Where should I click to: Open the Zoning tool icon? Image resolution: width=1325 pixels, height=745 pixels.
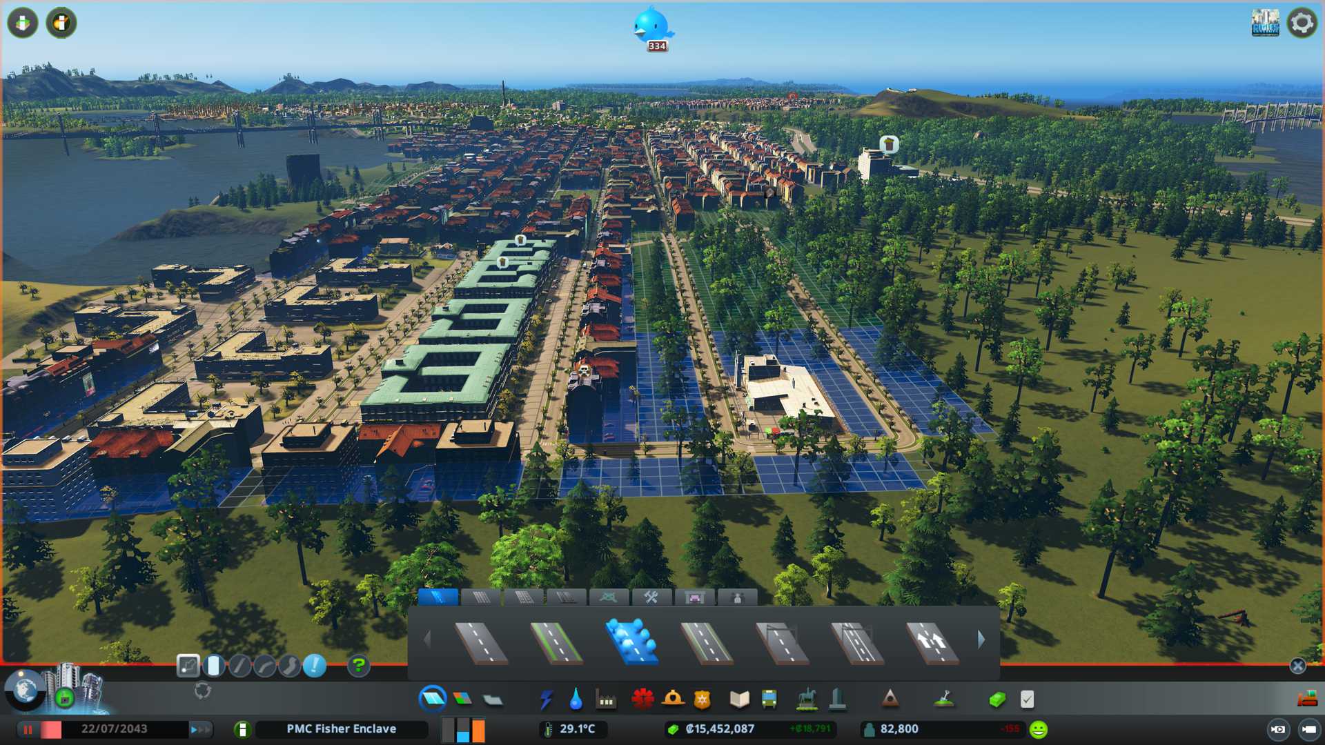point(463,699)
